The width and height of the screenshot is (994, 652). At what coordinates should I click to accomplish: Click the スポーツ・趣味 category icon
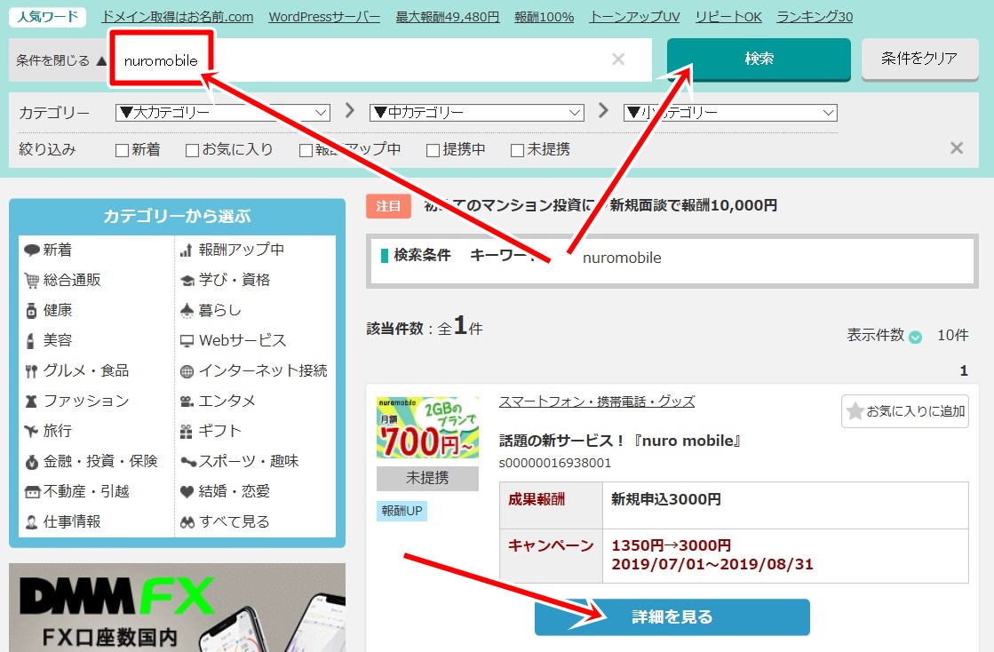(187, 461)
